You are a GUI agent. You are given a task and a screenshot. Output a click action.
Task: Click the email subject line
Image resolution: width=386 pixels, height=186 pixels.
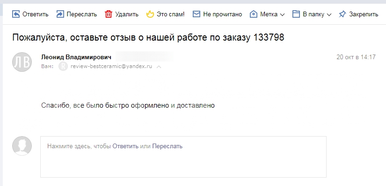coord(148,38)
